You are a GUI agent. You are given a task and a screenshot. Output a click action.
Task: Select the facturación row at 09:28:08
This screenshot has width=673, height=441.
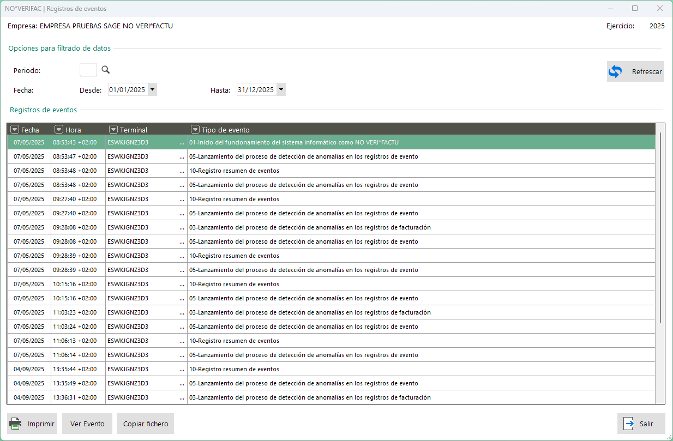pos(331,227)
